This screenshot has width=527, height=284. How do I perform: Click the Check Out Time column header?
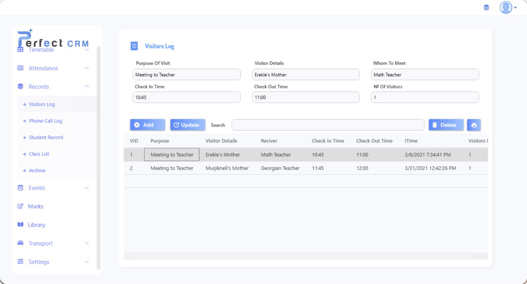coord(374,141)
